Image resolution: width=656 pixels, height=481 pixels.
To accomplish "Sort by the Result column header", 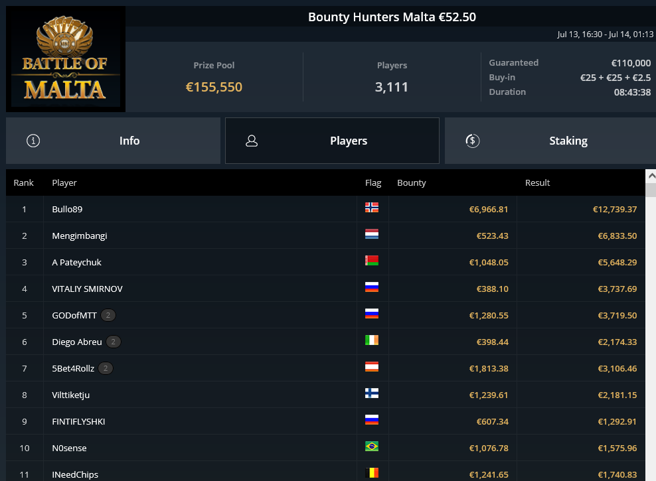I will pos(537,182).
